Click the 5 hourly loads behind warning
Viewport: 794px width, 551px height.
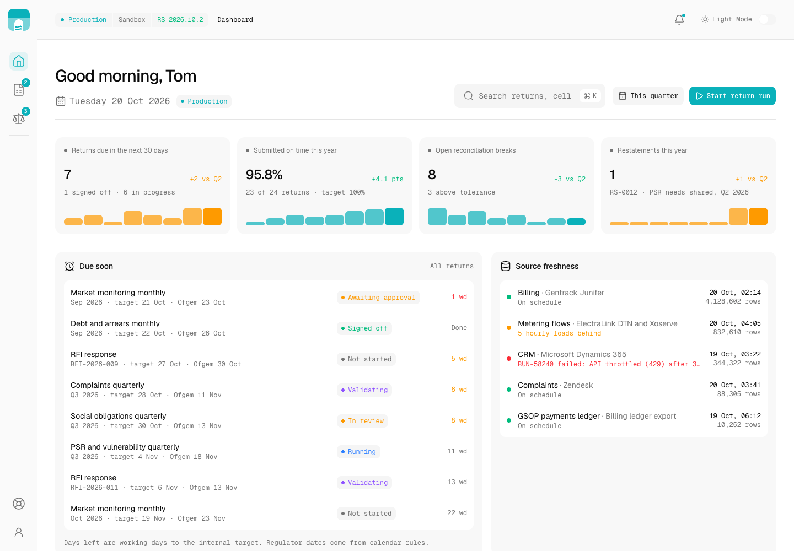click(x=559, y=333)
